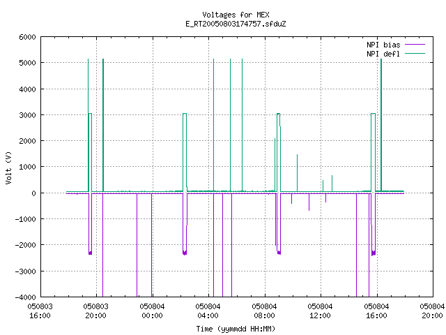Screen dimensions: 446x335
Task: Click the -4000 y-axis tick label
Action: click(x=25, y=297)
